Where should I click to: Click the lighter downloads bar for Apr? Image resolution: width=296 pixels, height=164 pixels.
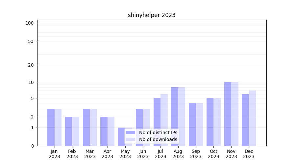[111, 131]
